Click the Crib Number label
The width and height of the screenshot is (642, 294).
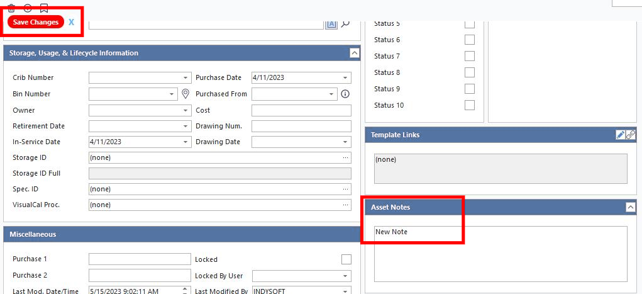(33, 77)
